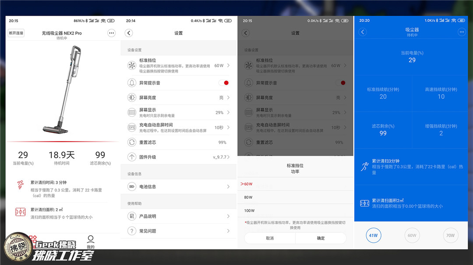Tap the white court icon beside 累计清扫面积2㎡
473x265 pixels.
click(x=364, y=203)
